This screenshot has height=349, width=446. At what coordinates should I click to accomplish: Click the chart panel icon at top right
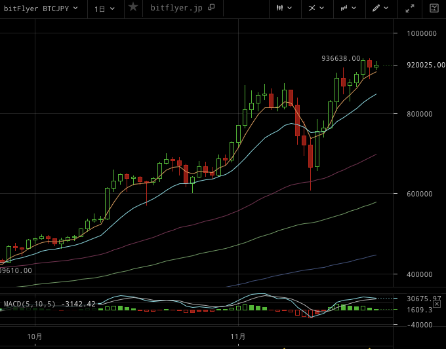pyautogui.click(x=434, y=9)
